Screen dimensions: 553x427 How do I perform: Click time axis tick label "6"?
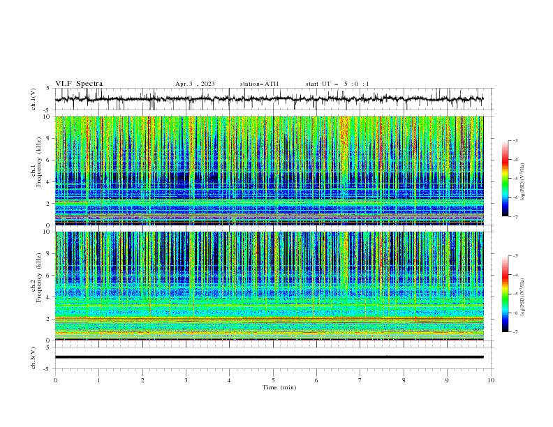coord(316,380)
